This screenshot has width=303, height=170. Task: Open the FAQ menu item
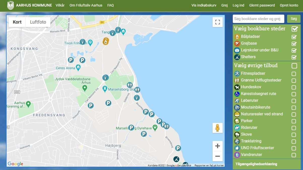(x=110, y=5)
